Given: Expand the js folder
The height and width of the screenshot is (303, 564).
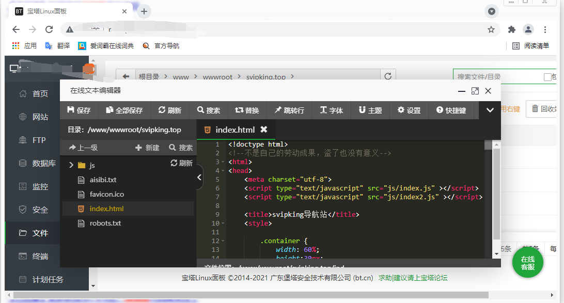Looking at the screenshot, I should pos(71,165).
